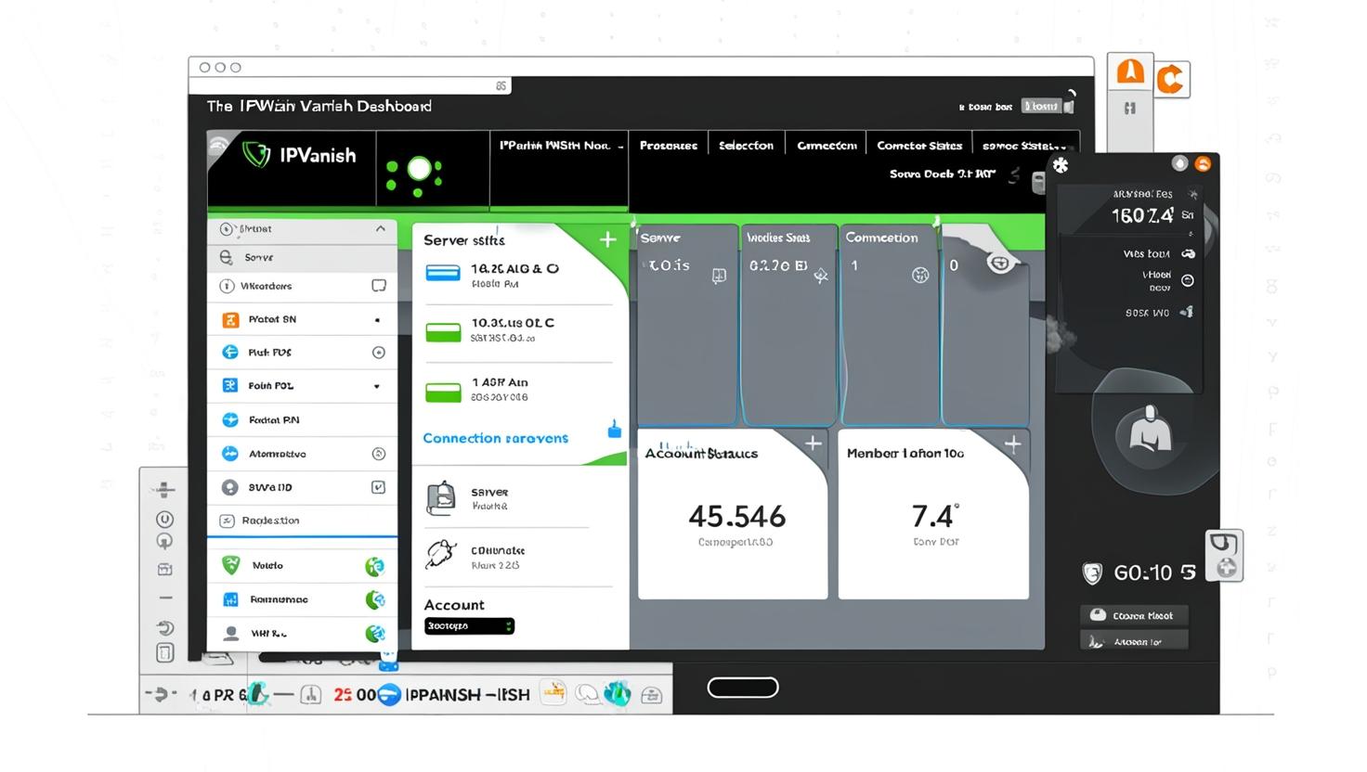
Task: Click the globe icon in Connection card
Action: click(920, 275)
